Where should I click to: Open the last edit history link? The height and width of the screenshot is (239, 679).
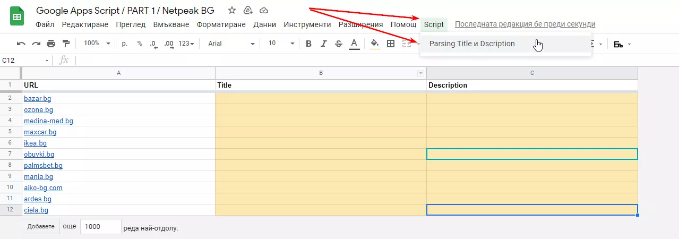(x=525, y=24)
